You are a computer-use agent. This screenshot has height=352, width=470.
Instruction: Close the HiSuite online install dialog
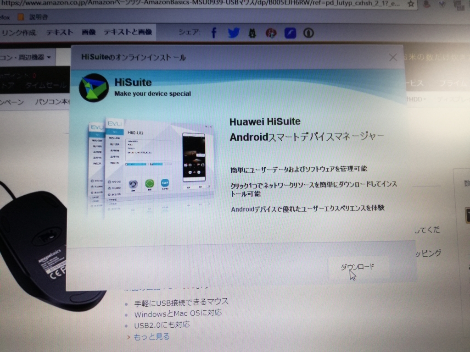(393, 57)
